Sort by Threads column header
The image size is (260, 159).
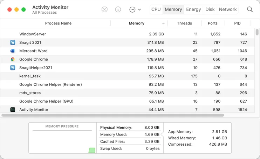(x=184, y=23)
